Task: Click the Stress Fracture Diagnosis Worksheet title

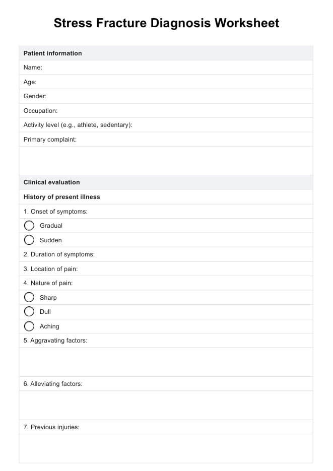Action: (166, 23)
